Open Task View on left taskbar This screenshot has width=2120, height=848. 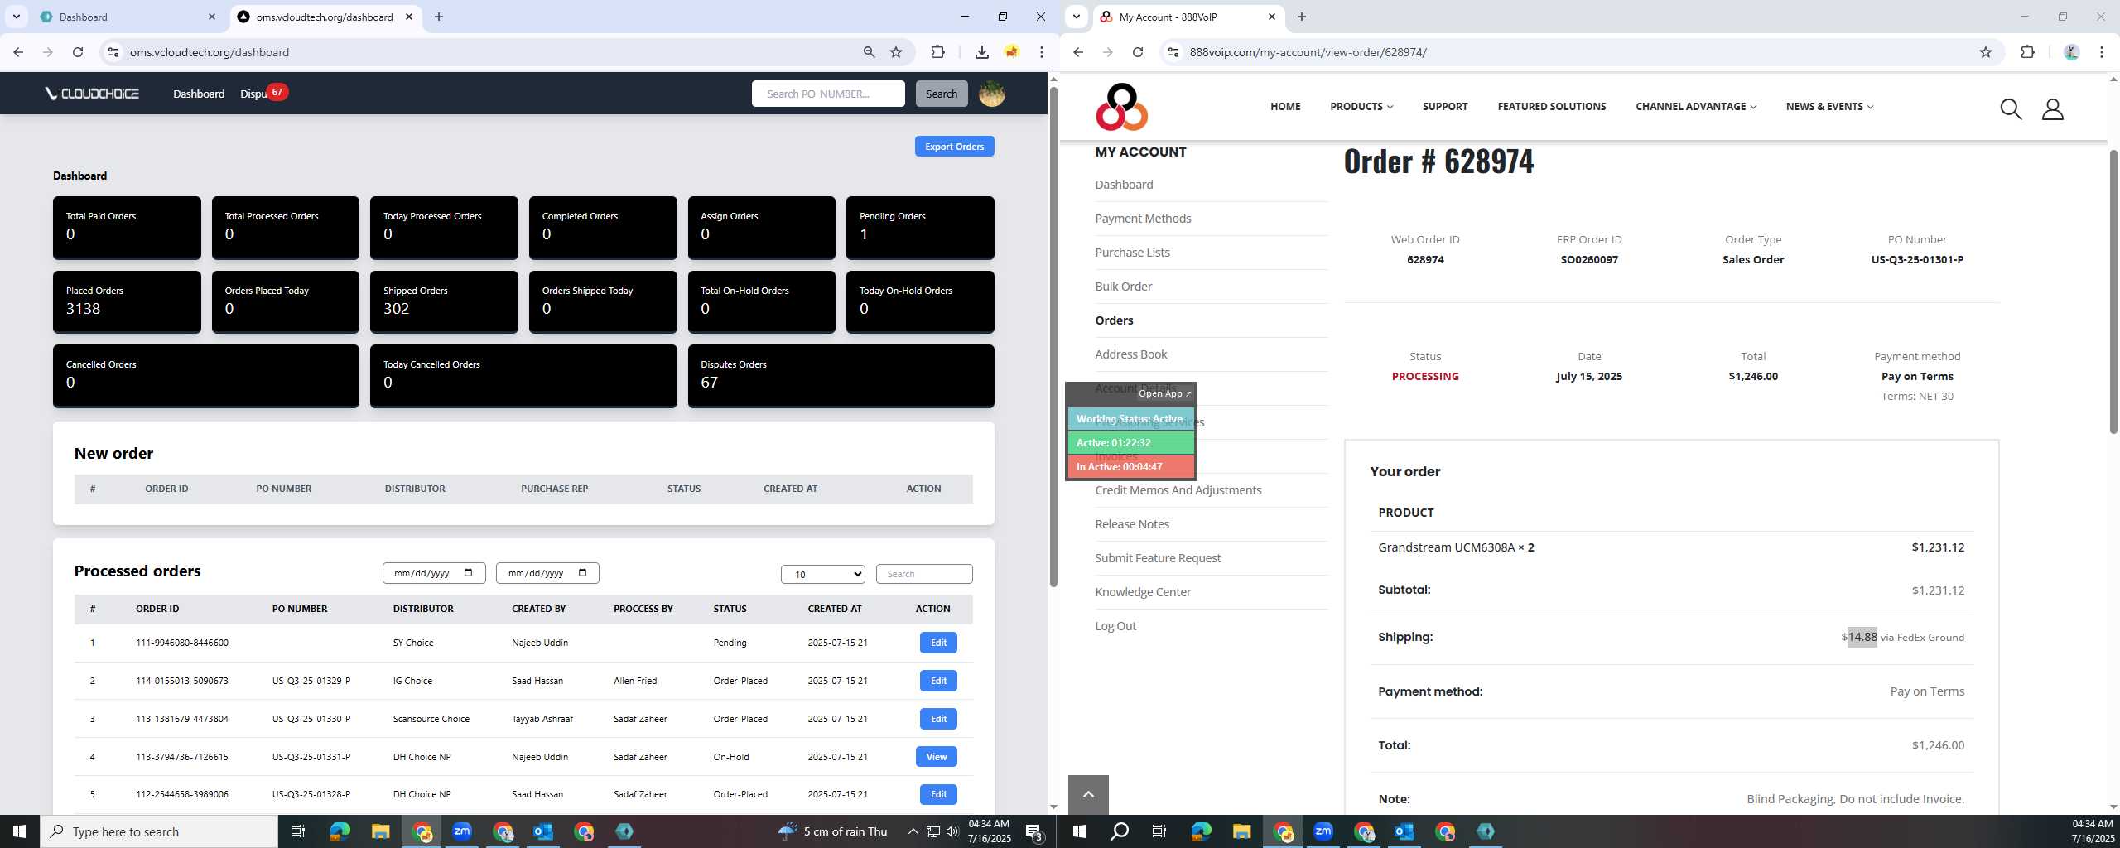click(x=298, y=831)
